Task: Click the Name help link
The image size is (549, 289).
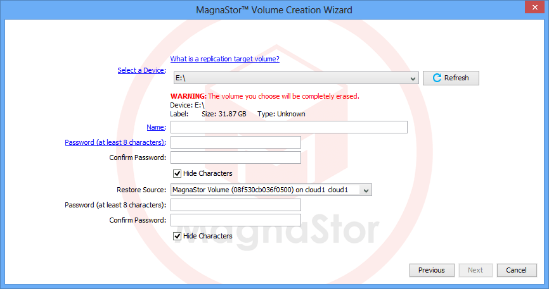Action: pos(156,127)
